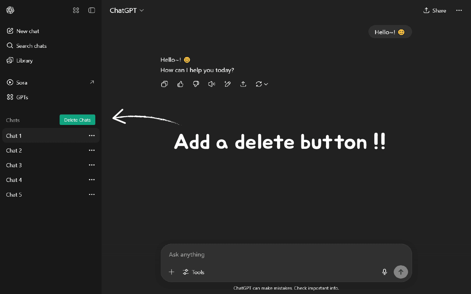
Task: Click the Share button
Action: [x=435, y=10]
